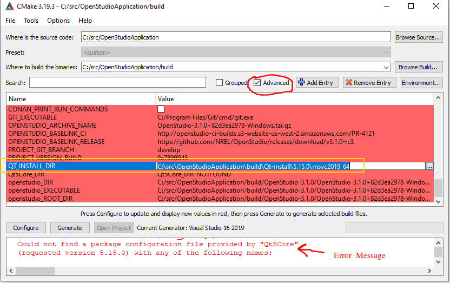Enable CONAN_PRINT_RUN_COMMANDS checkbox
Viewport: 450px width, 283px height.
point(161,109)
